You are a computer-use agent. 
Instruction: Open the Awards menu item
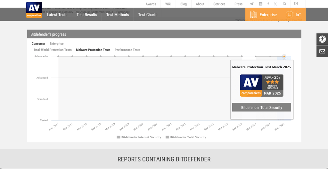coord(151,4)
